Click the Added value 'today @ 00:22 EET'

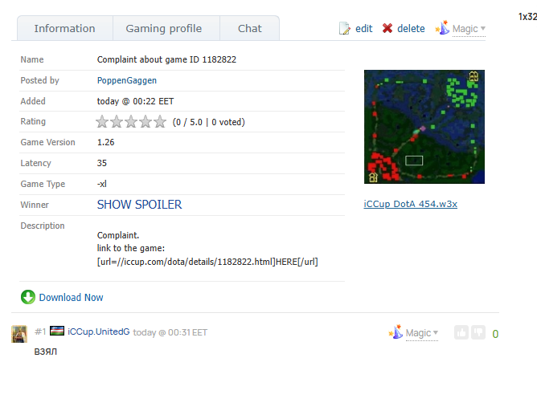click(x=135, y=101)
